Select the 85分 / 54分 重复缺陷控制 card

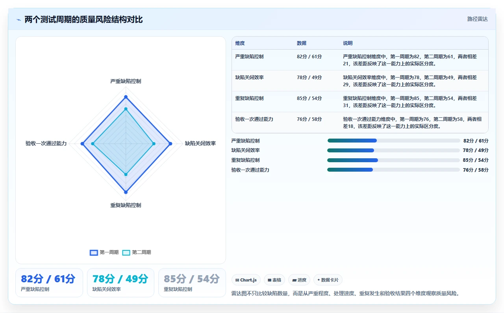coord(192,283)
